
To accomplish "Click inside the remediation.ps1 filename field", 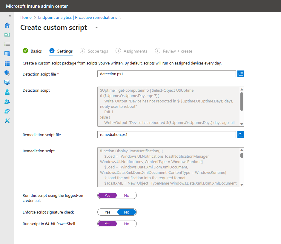I will (x=166, y=134).
